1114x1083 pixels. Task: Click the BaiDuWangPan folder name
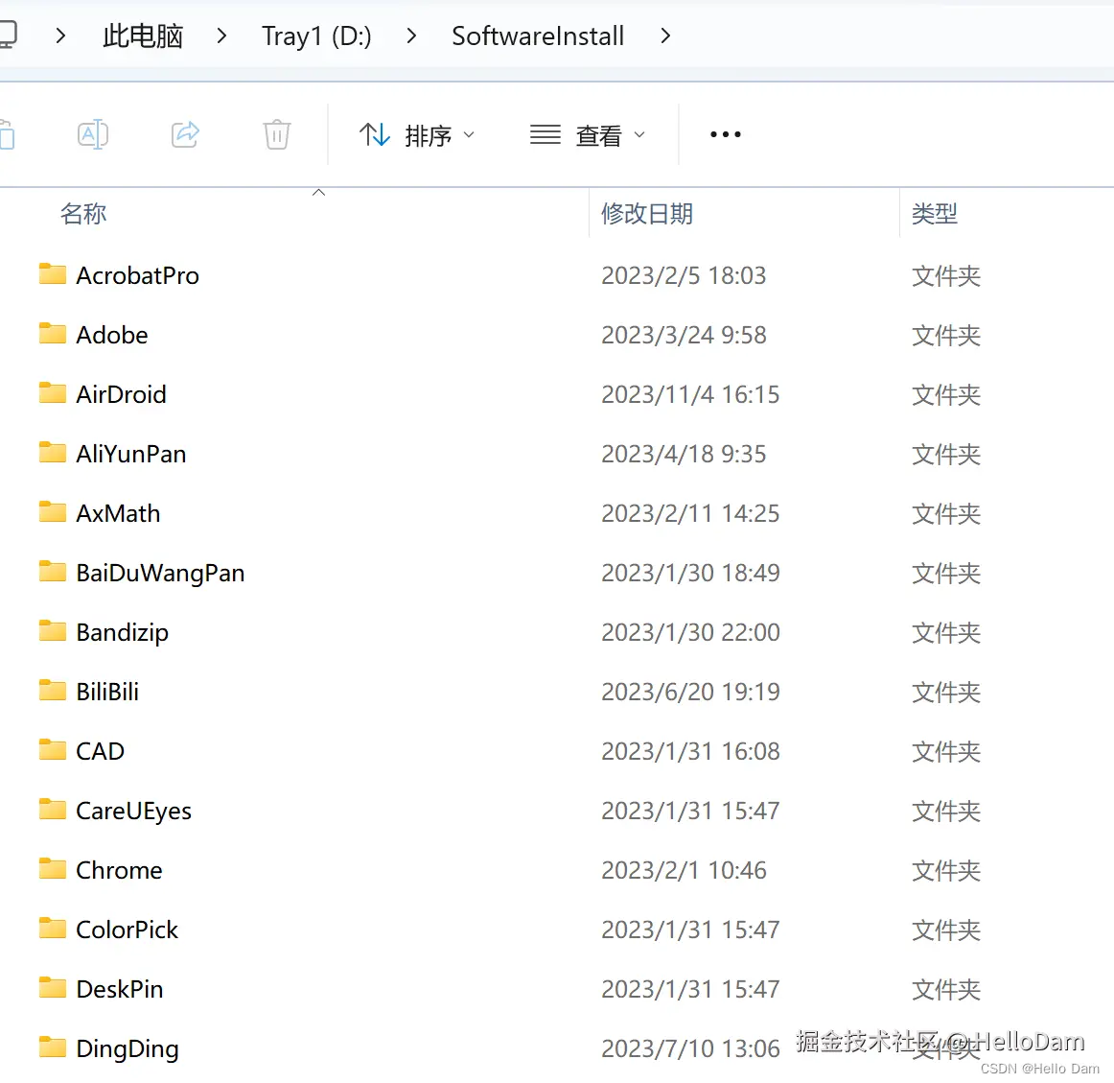(x=160, y=573)
